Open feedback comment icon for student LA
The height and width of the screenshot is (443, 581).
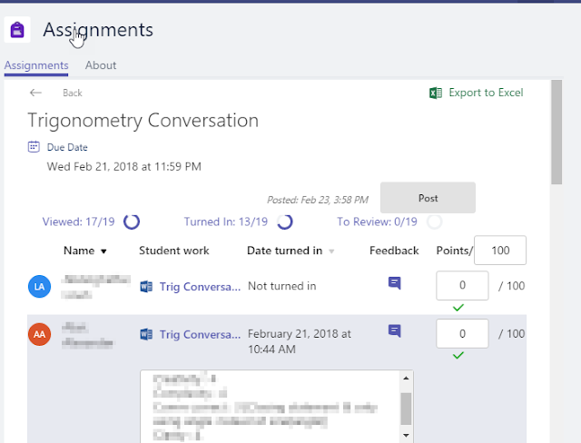(x=394, y=283)
